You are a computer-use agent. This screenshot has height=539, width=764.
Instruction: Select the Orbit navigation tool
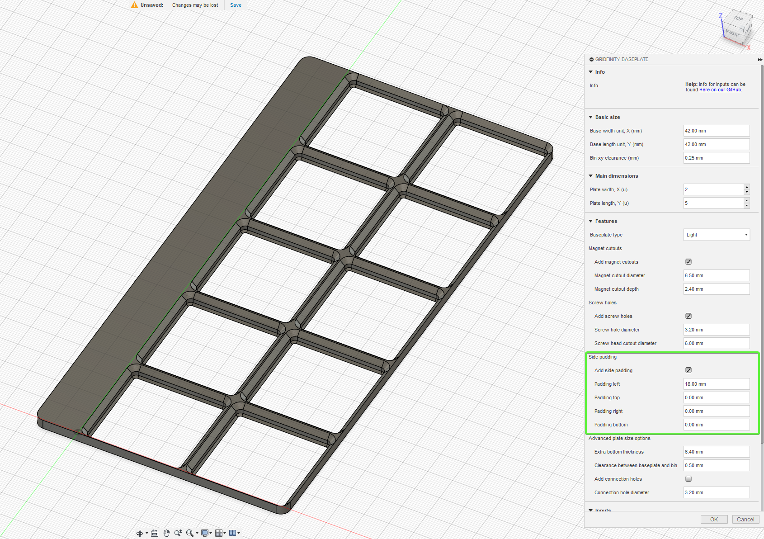click(140, 533)
